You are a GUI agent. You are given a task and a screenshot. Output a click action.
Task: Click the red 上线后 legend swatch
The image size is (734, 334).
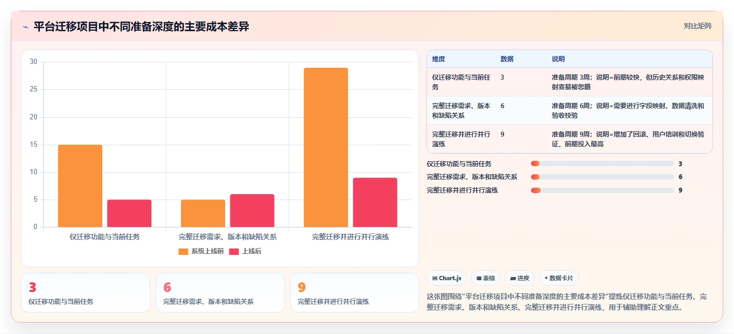click(234, 251)
